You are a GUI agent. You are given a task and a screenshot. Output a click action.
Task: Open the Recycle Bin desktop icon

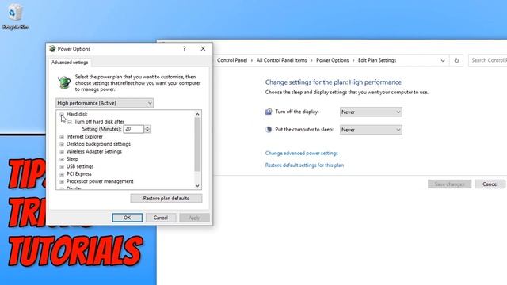(x=15, y=17)
